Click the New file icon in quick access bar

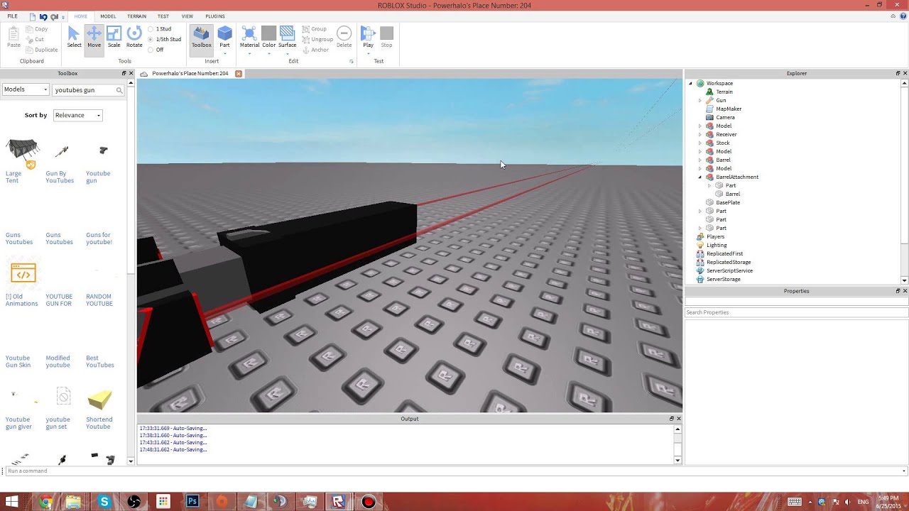[x=33, y=16]
